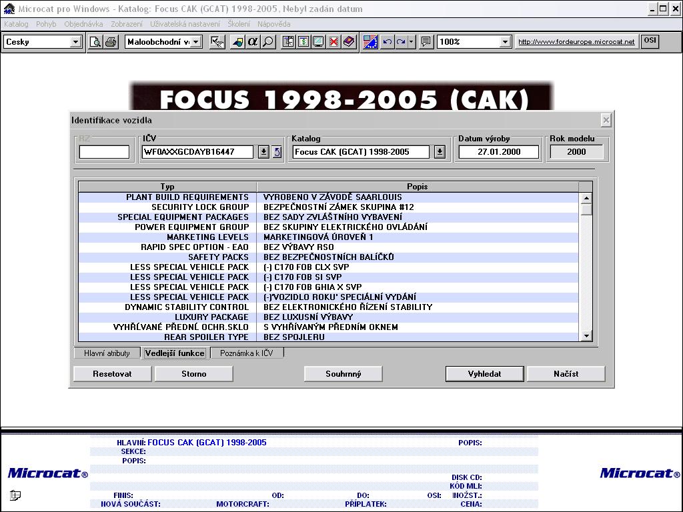Click the print preview icon in toolbar
683x512 pixels.
pos(95,42)
